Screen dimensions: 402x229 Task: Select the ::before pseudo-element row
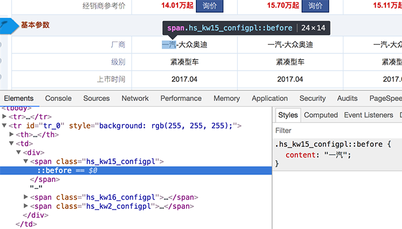tap(136, 170)
